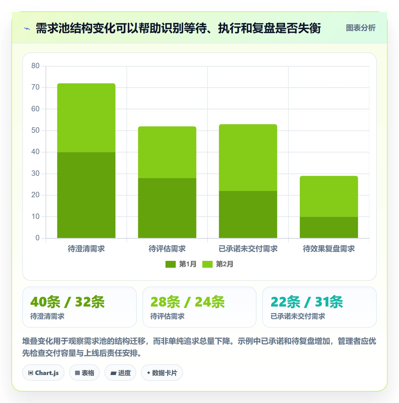Select the 数据卡片 tag chip

point(162,372)
